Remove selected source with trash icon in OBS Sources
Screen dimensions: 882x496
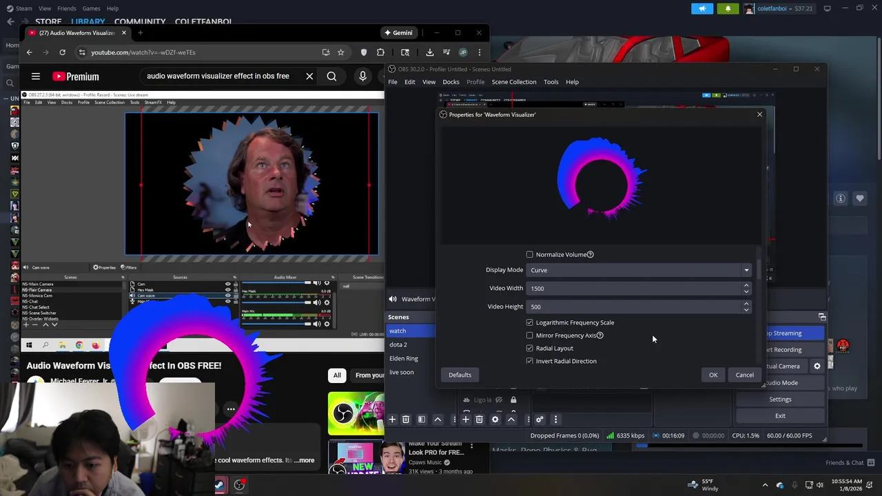tap(480, 420)
